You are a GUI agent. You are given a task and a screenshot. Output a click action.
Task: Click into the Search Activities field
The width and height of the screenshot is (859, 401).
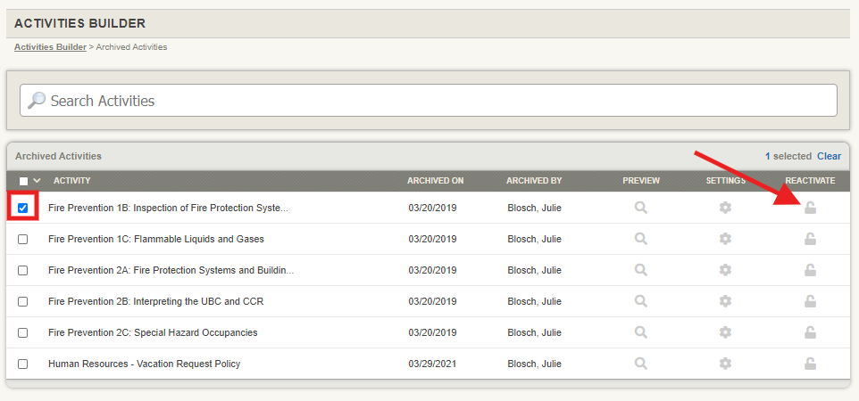tap(429, 101)
